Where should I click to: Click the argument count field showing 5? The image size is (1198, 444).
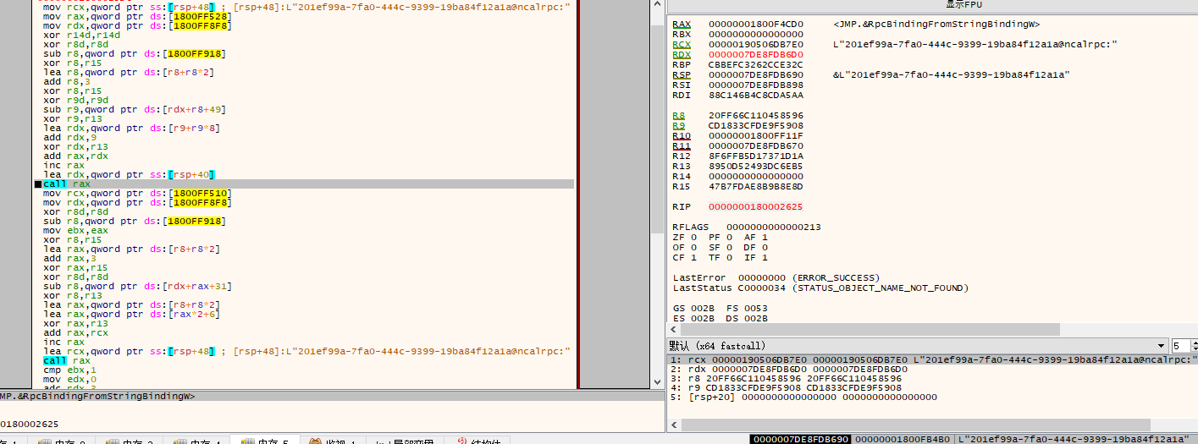[x=1180, y=346]
